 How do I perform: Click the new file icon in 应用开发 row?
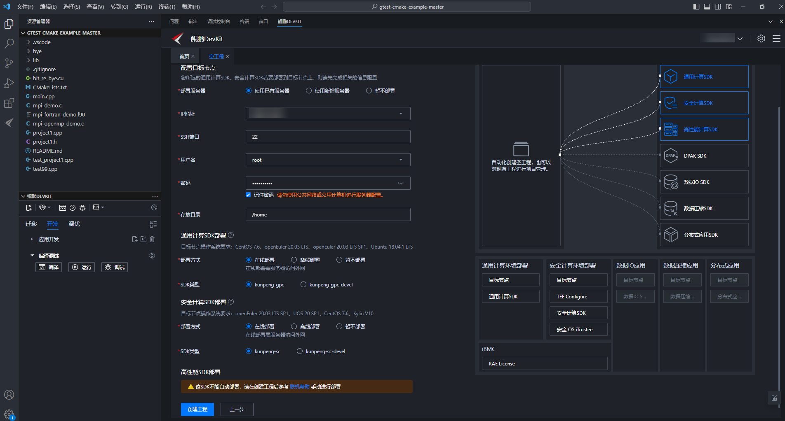point(135,239)
